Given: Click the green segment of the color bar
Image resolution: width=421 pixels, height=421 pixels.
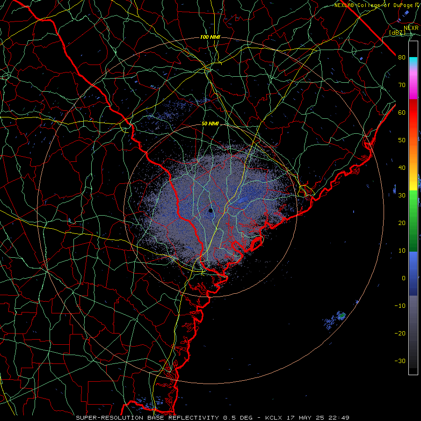Looking at the screenshot, I should pyautogui.click(x=413, y=221).
